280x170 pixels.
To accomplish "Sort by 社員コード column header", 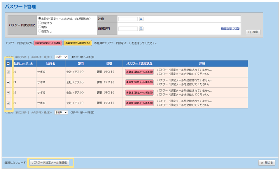I will [23, 63].
